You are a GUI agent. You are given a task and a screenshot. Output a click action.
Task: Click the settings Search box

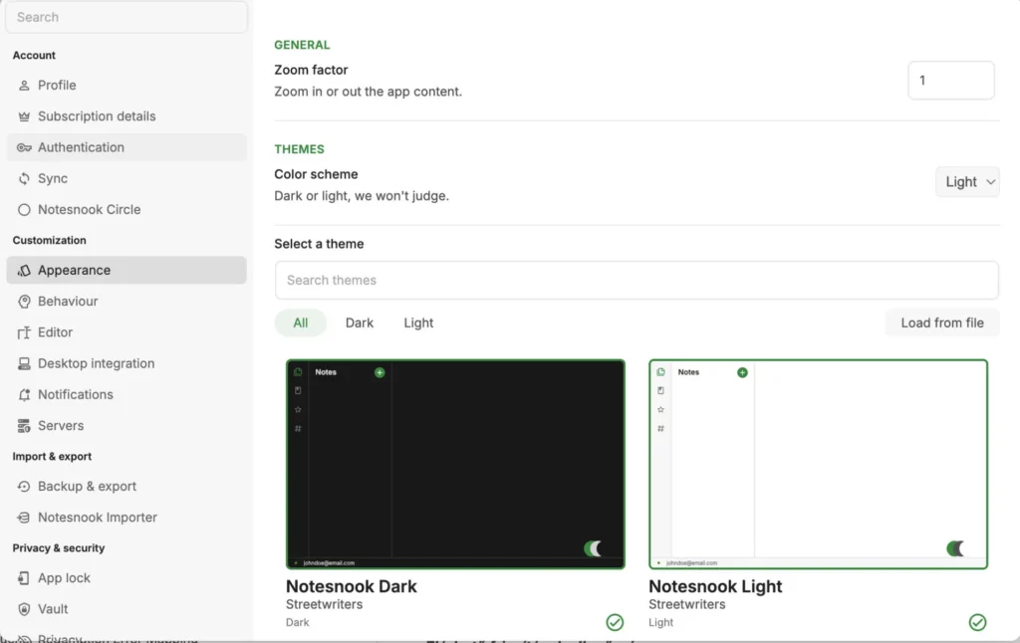[x=127, y=17]
